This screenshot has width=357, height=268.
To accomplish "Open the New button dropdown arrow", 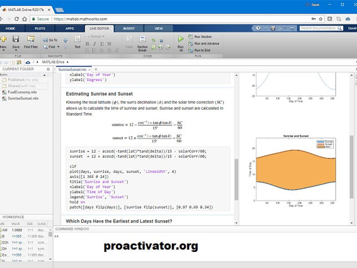I will pyautogui.click(x=3, y=50).
